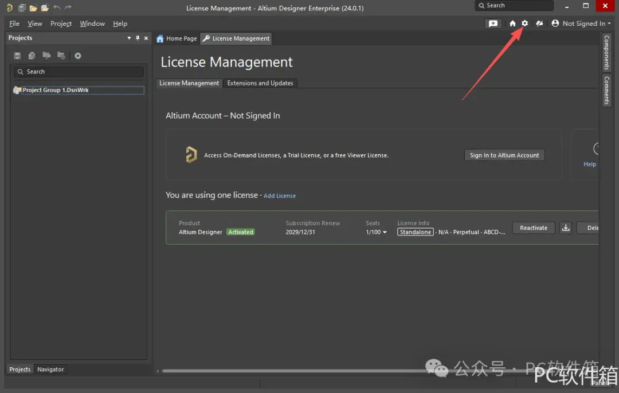Click the user account avatar icon
This screenshot has width=619, height=393.
click(555, 23)
